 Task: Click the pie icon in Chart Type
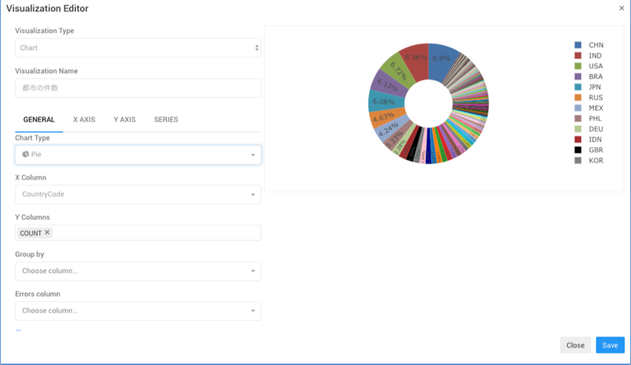tap(25, 155)
